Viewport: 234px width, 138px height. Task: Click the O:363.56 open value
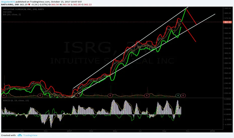click(x=53, y=5)
